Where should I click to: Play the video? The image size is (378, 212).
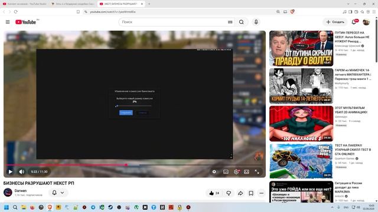click(11, 171)
